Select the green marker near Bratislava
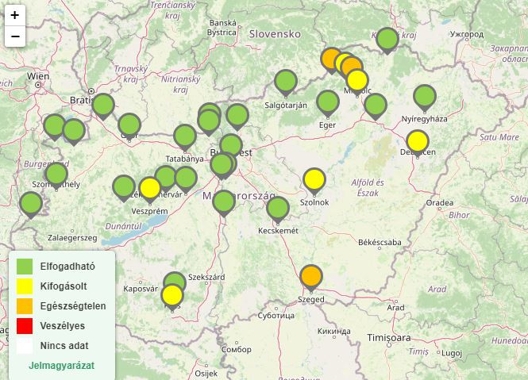 point(103,105)
